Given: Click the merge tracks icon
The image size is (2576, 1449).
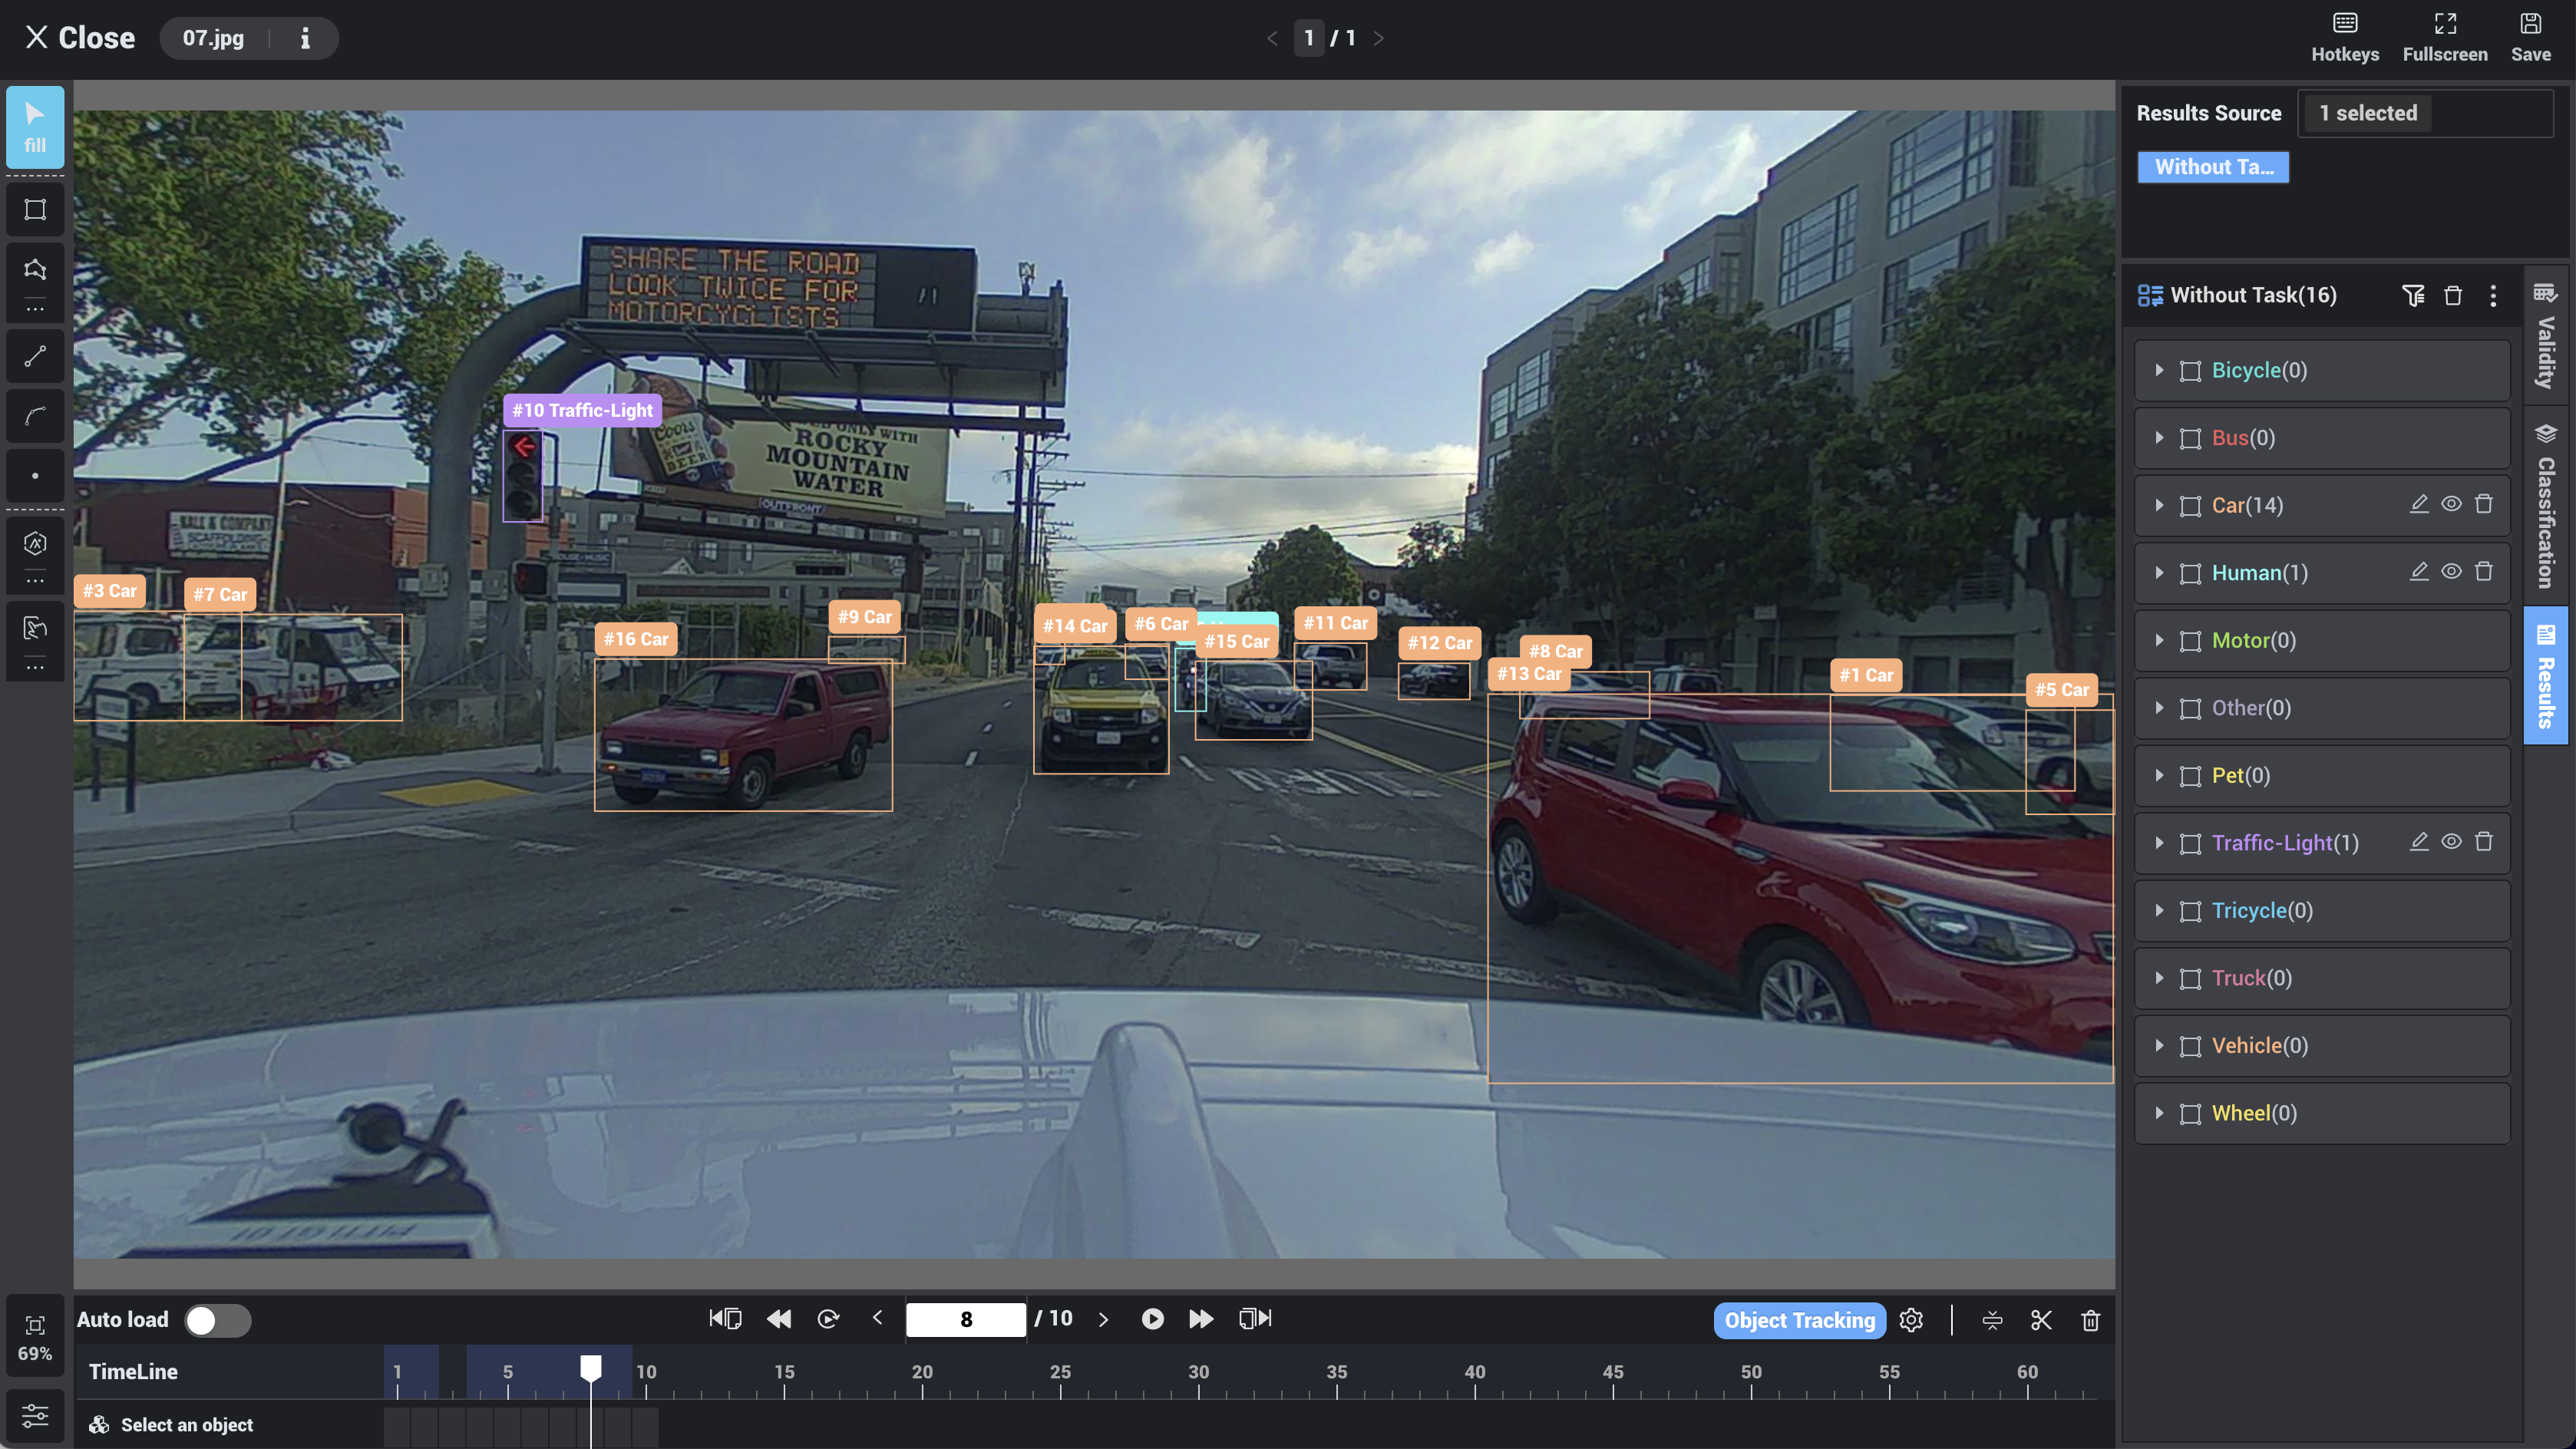Looking at the screenshot, I should pos(1992,1320).
